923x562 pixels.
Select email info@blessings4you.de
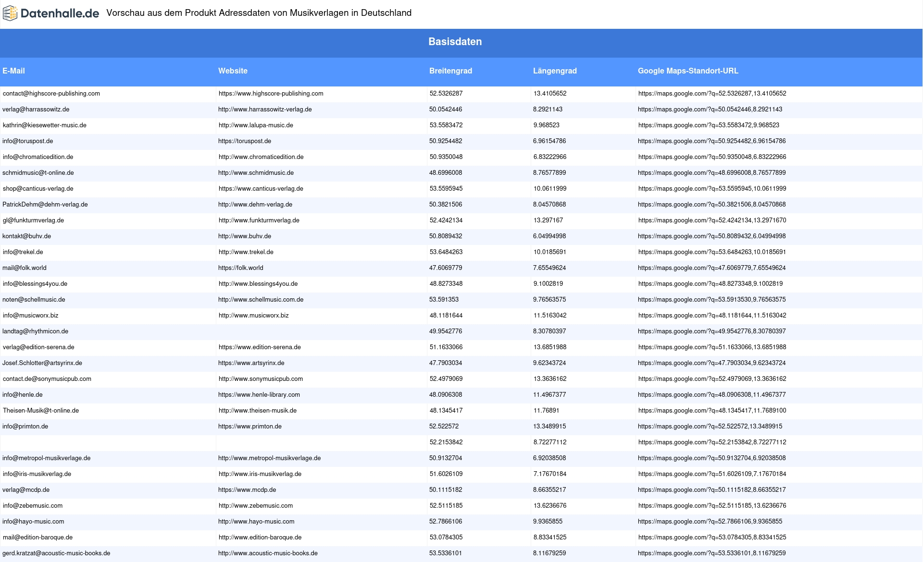(x=35, y=284)
